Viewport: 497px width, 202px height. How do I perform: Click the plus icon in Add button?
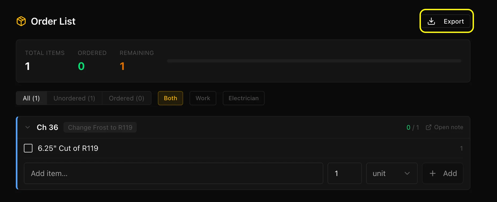[432, 173]
